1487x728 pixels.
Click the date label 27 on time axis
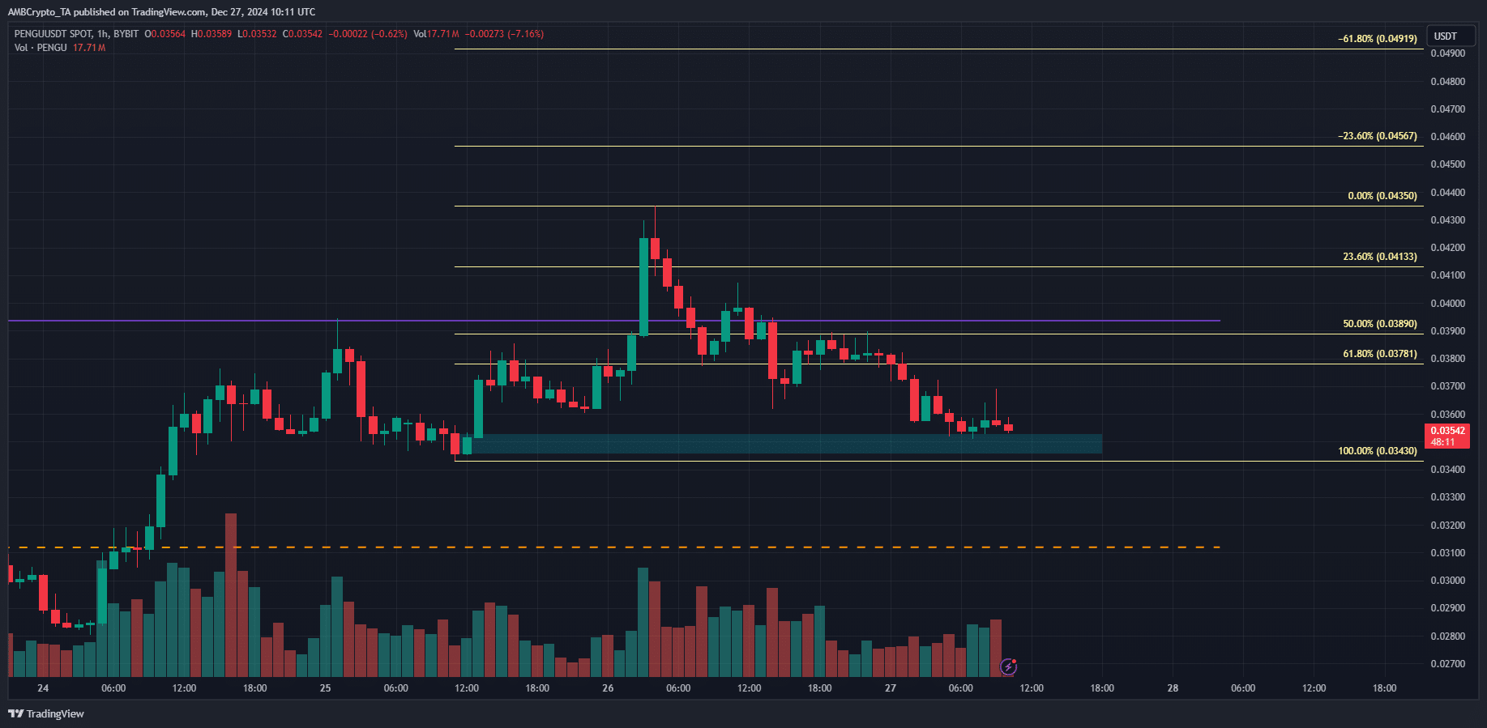891,688
